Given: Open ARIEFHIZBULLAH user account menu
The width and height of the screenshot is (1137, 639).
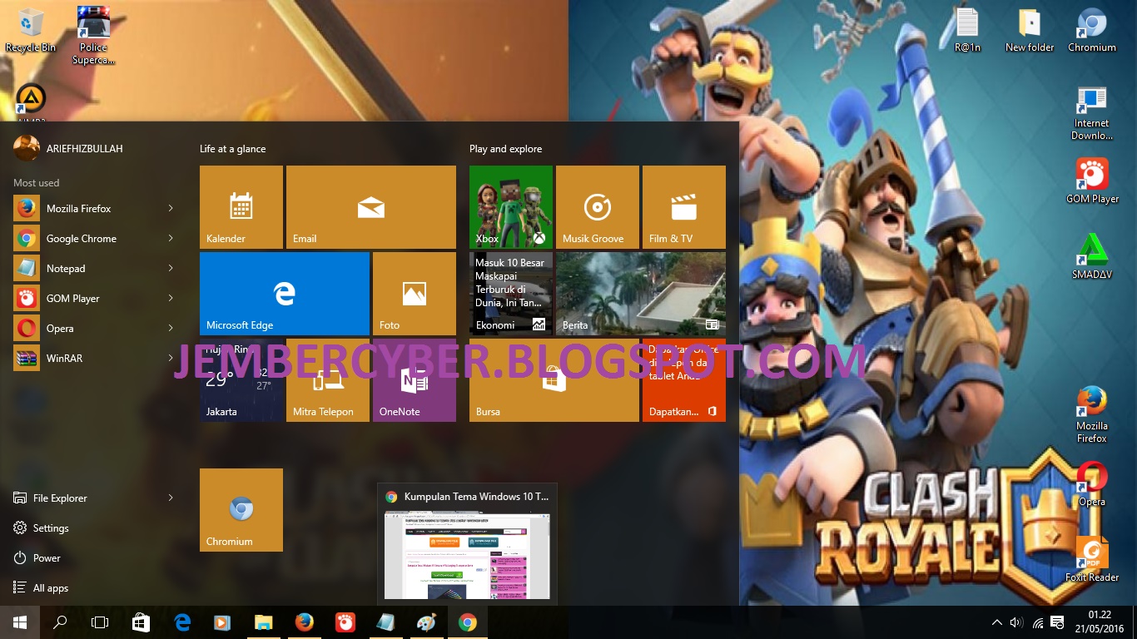Looking at the screenshot, I should 68,148.
